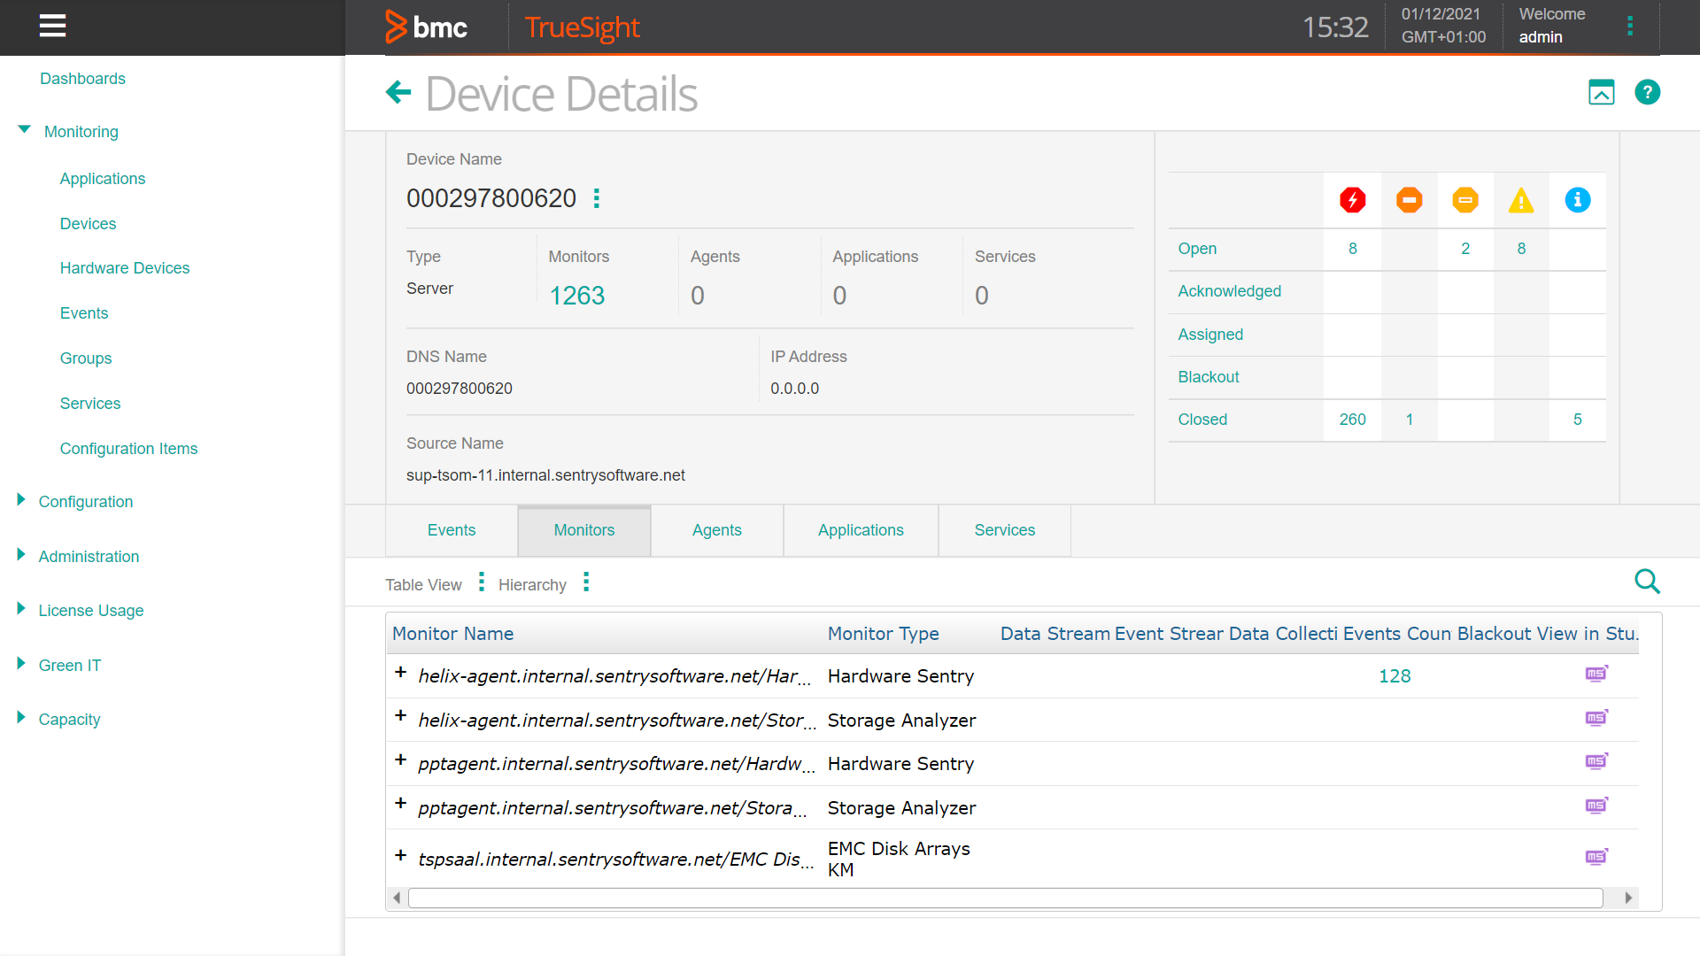Open the admin account three-dot menu

[x=1630, y=26]
